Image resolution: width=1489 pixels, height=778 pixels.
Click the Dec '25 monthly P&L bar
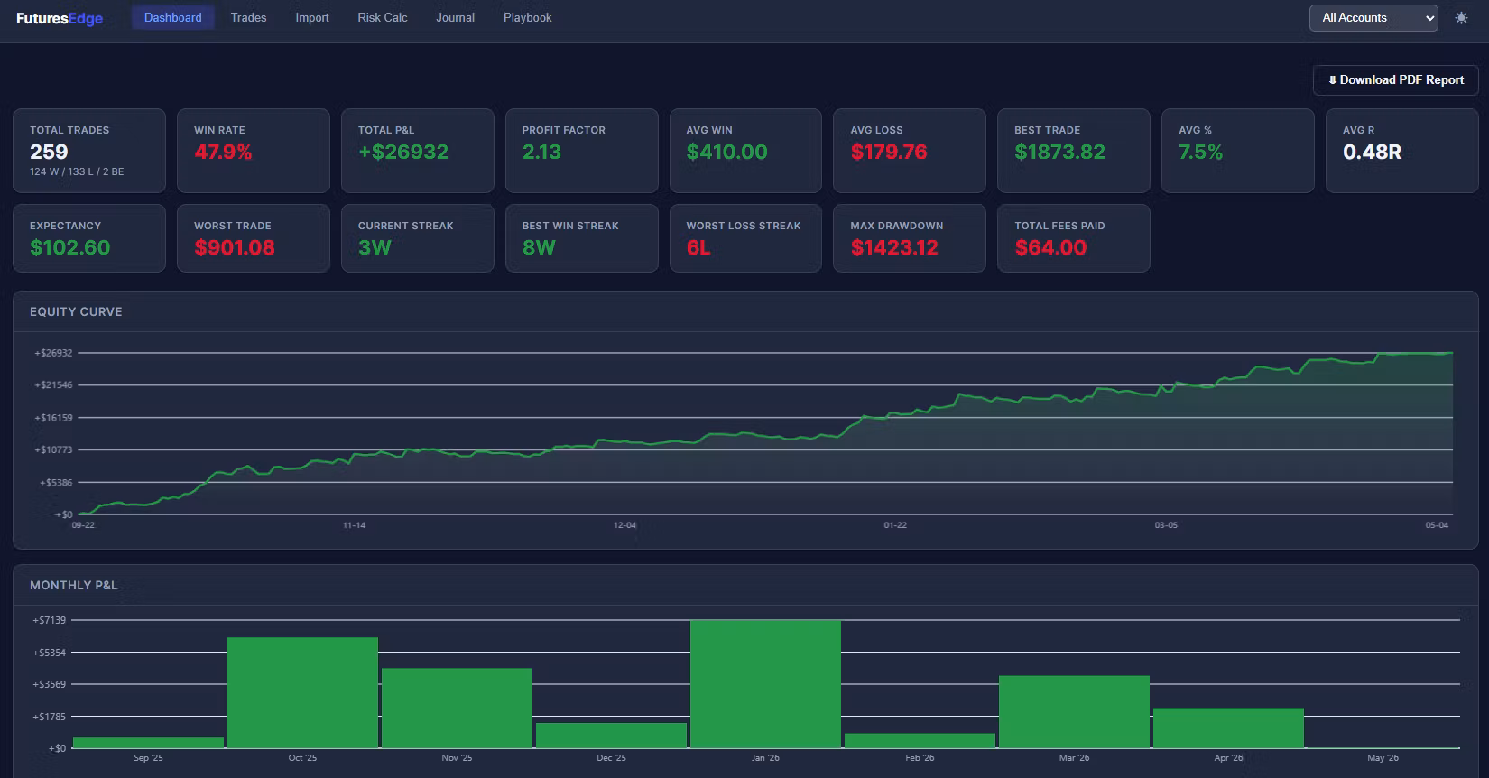tap(611, 736)
